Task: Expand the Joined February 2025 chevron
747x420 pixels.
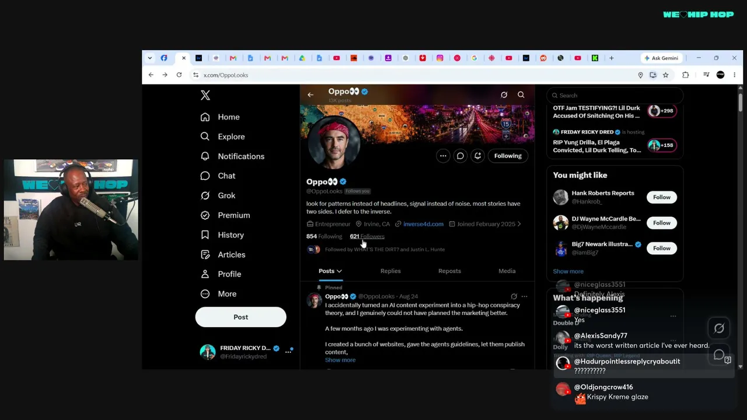Action: point(519,224)
